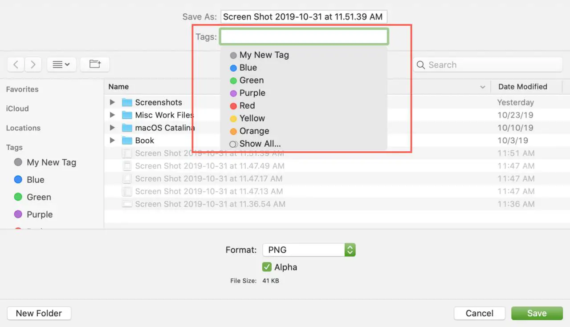Click the new folder toolbar icon
This screenshot has width=570, height=327.
(x=95, y=65)
